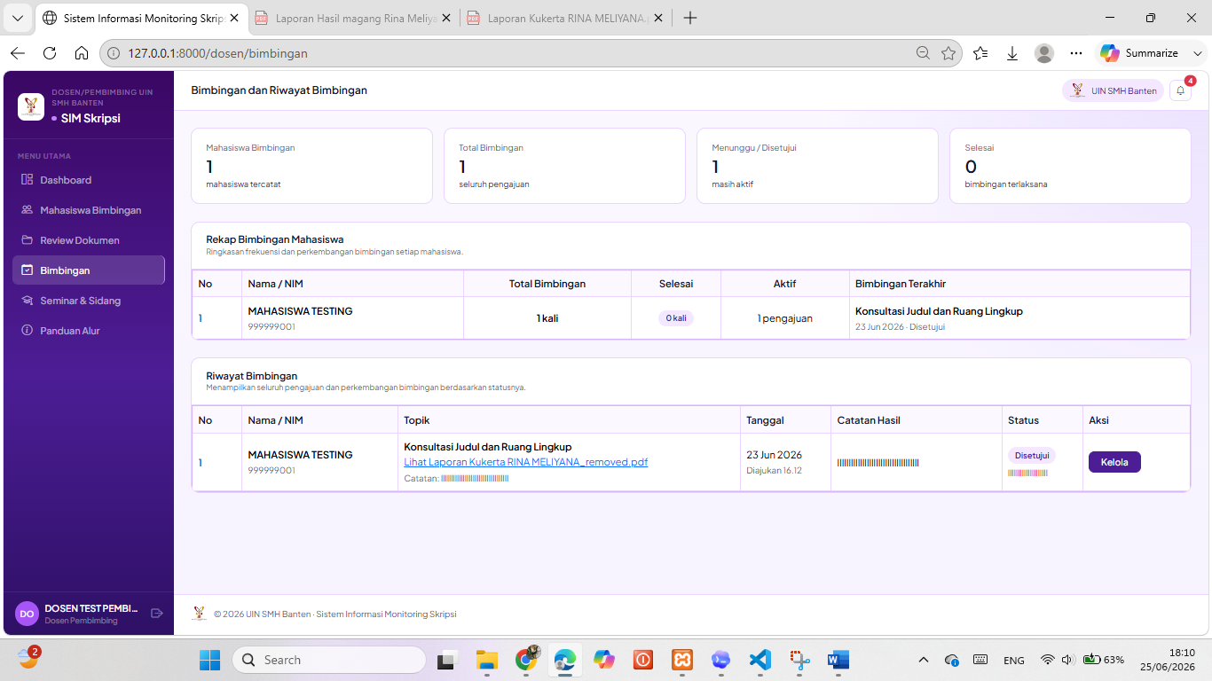Close the Laporan Hasil magang tab
1212x681 pixels.
[445, 18]
